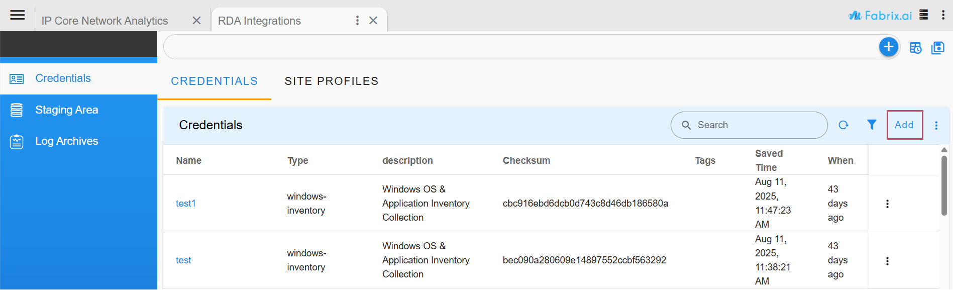Focus the Credentials Search field

point(749,125)
